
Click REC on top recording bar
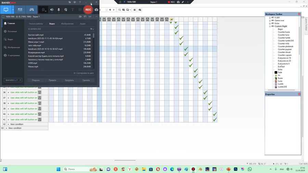(171, 2)
